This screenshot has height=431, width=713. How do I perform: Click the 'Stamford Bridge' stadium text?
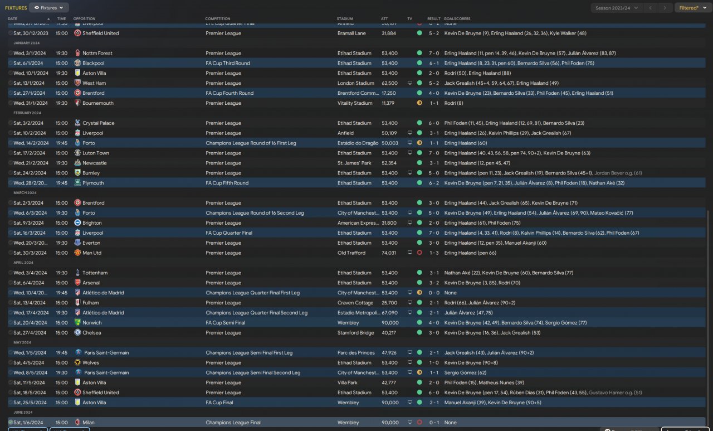point(356,333)
